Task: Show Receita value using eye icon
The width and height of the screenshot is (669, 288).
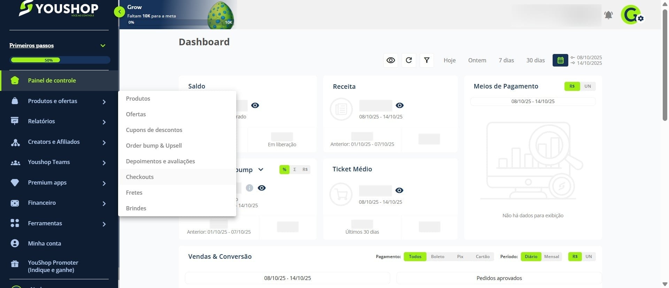Action: click(x=400, y=106)
